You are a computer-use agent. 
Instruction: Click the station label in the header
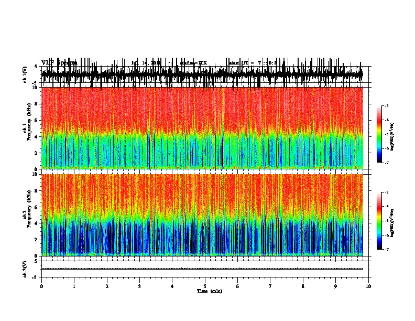pyautogui.click(x=193, y=63)
